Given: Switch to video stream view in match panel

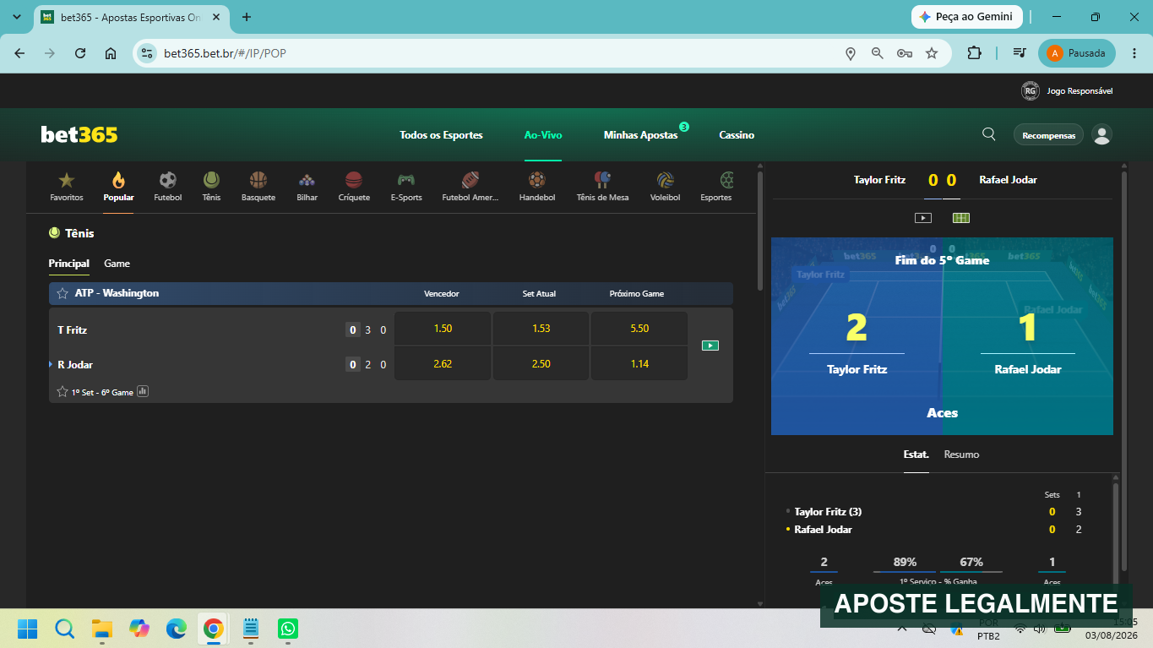Looking at the screenshot, I should [923, 218].
